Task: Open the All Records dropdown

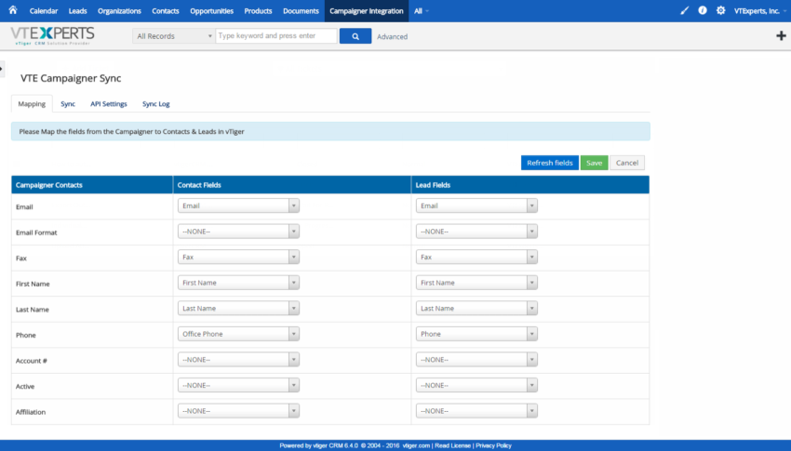Action: (x=173, y=36)
